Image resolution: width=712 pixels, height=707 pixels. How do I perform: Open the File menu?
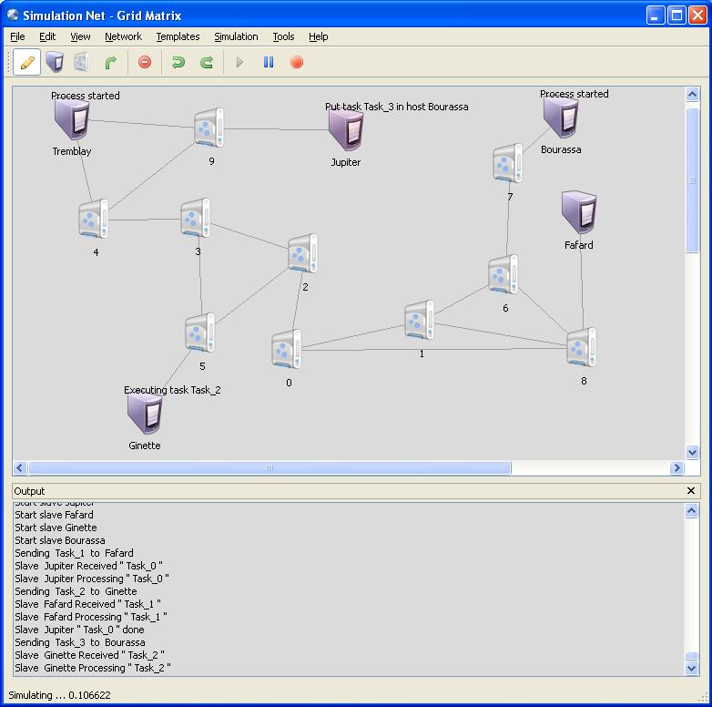[17, 36]
